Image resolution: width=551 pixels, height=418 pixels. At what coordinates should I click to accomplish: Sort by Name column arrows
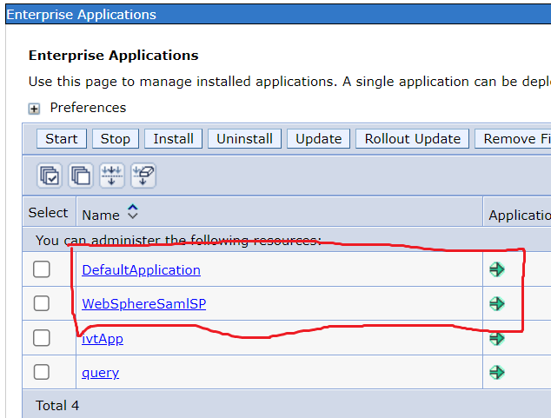coord(132,211)
